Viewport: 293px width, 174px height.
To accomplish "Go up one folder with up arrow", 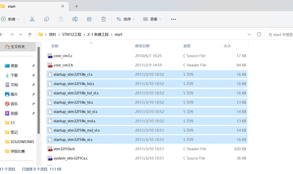I will (x=30, y=34).
